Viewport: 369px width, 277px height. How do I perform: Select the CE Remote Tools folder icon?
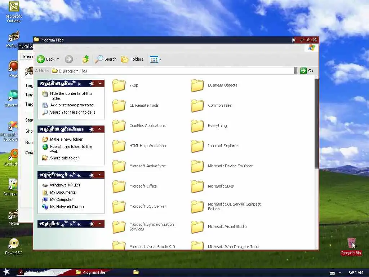(x=119, y=106)
